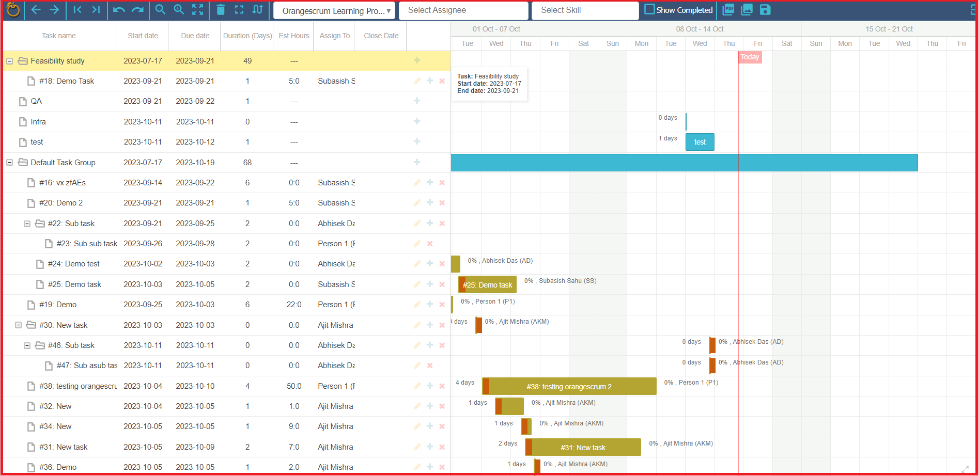
Task: Click the undo arrow in toolbar
Action: [119, 10]
